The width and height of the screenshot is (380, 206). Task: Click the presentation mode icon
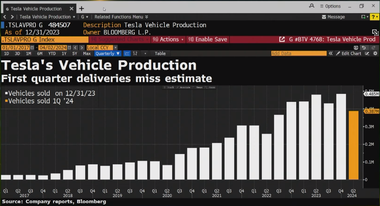(356, 48)
